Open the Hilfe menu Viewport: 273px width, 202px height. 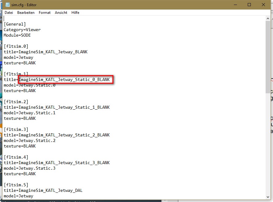75,13
